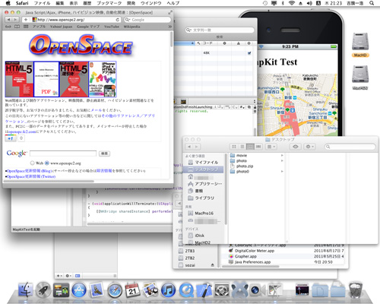The height and width of the screenshot is (304, 380).
Task: Open the ヘルプ menu
Action: click(x=173, y=3)
